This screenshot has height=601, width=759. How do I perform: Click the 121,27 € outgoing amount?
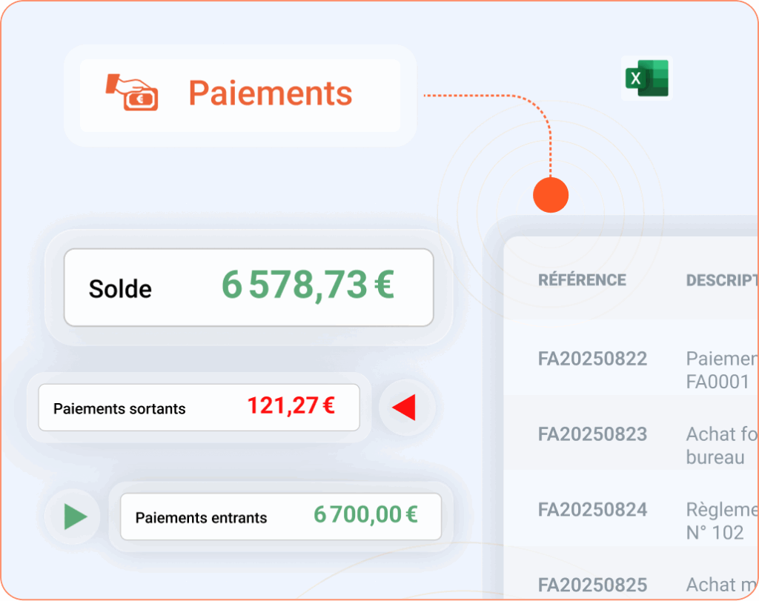[x=291, y=406]
